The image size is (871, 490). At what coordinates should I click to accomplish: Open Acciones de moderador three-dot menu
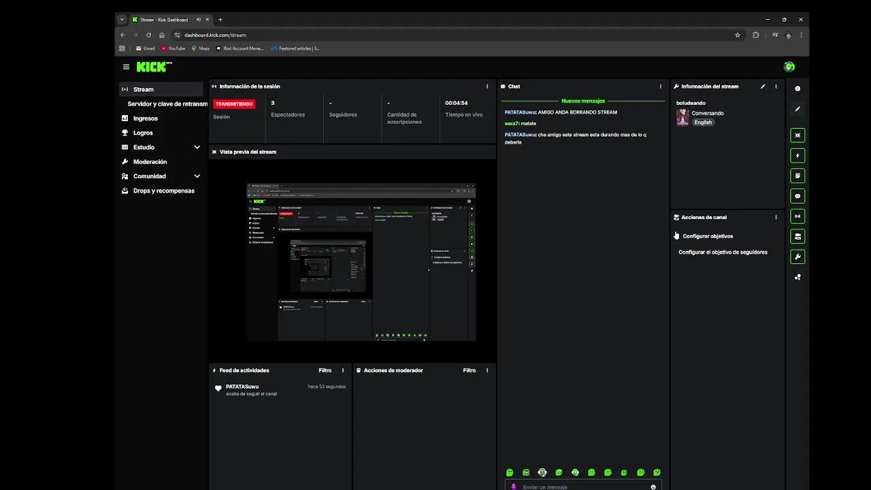[487, 370]
